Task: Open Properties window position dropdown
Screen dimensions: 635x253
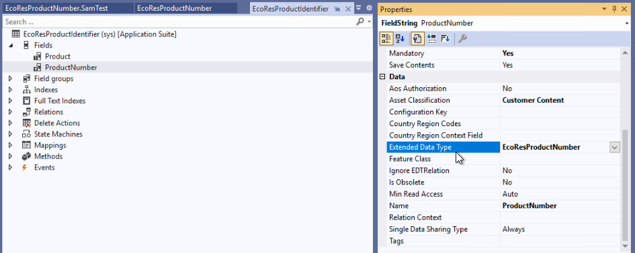Action: point(605,9)
